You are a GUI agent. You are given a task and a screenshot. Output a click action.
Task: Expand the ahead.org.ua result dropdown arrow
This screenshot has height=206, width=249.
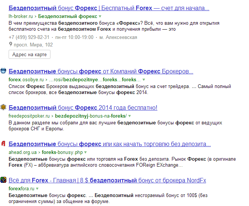pos(86,152)
